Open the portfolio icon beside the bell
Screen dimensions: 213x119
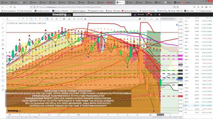pos(151,15)
